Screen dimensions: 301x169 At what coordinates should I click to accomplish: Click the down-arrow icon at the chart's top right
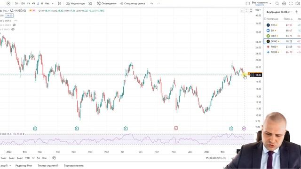point(242,11)
